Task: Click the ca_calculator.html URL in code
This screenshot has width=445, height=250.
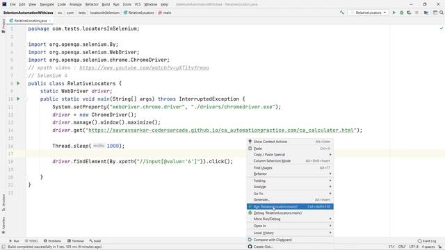Action: coord(221,130)
